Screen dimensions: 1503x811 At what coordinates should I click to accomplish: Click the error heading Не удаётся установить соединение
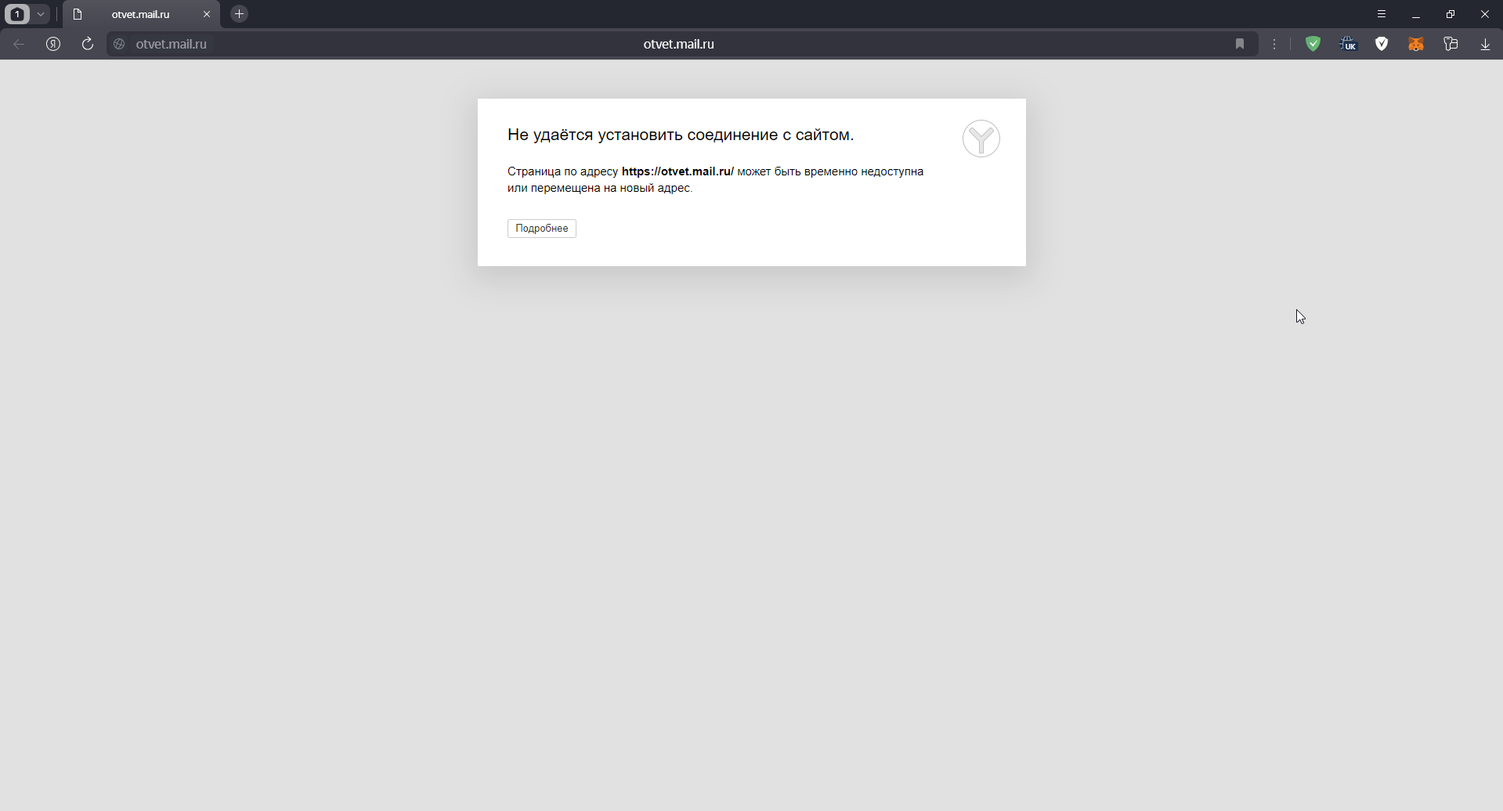coord(681,135)
